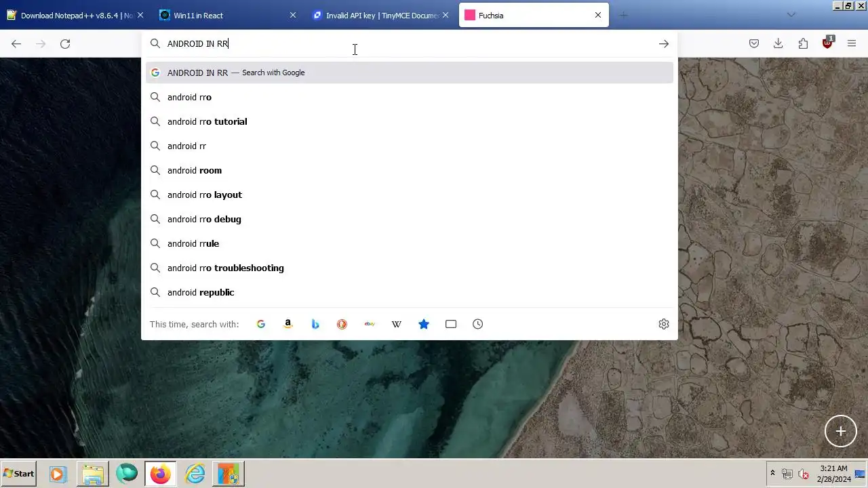Image resolution: width=868 pixels, height=488 pixels.
Task: Click the forward navigation arrow
Action: 41,43
